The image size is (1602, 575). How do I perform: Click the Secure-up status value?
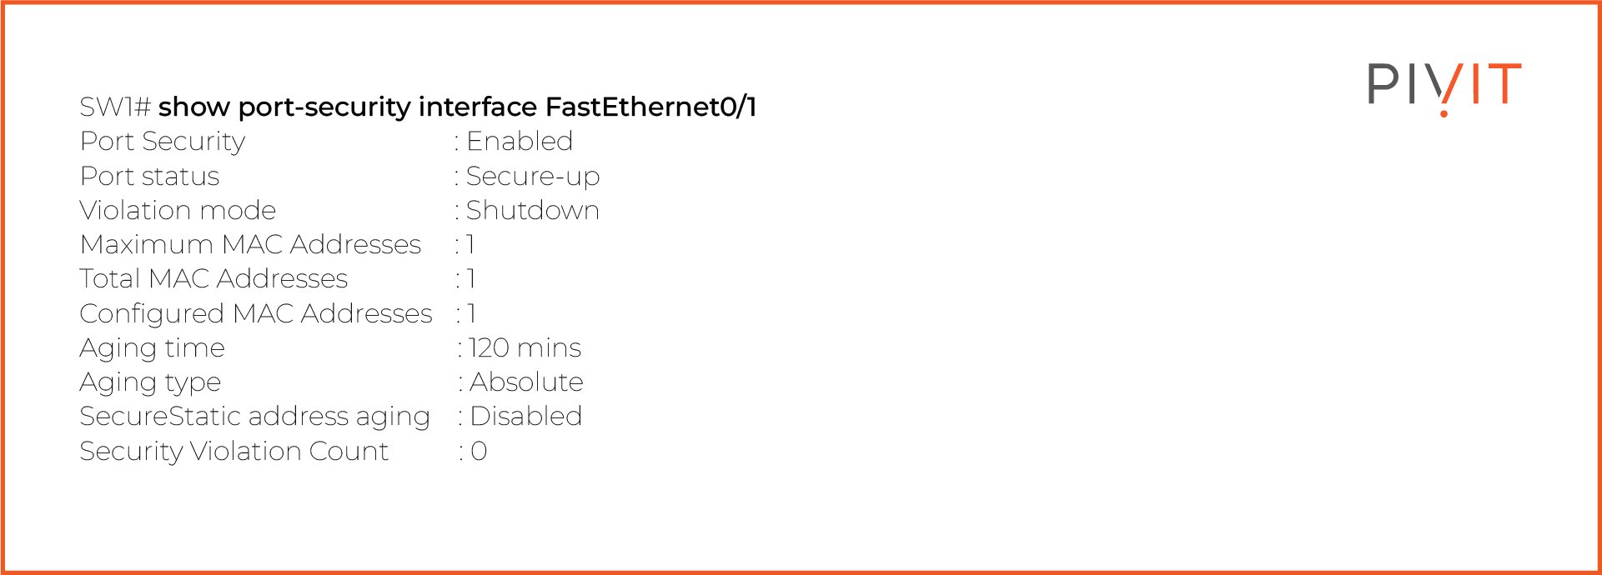(x=532, y=177)
